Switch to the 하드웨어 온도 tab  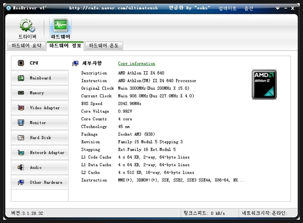pos(104,46)
